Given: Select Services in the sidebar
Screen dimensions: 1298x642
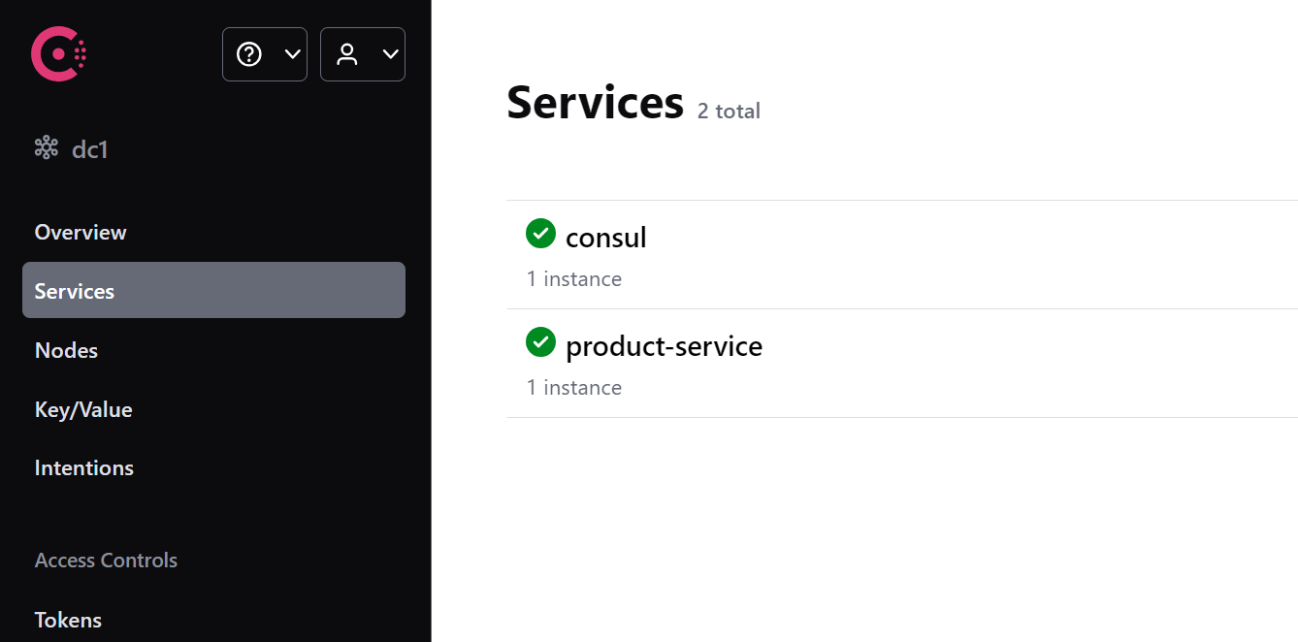Looking at the screenshot, I should tap(75, 291).
